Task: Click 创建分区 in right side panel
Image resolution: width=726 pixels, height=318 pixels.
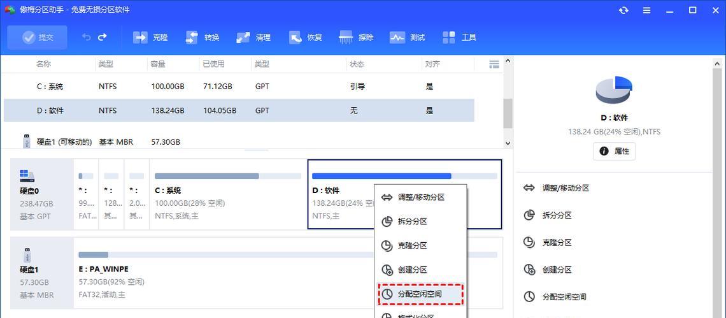Action: click(548, 270)
